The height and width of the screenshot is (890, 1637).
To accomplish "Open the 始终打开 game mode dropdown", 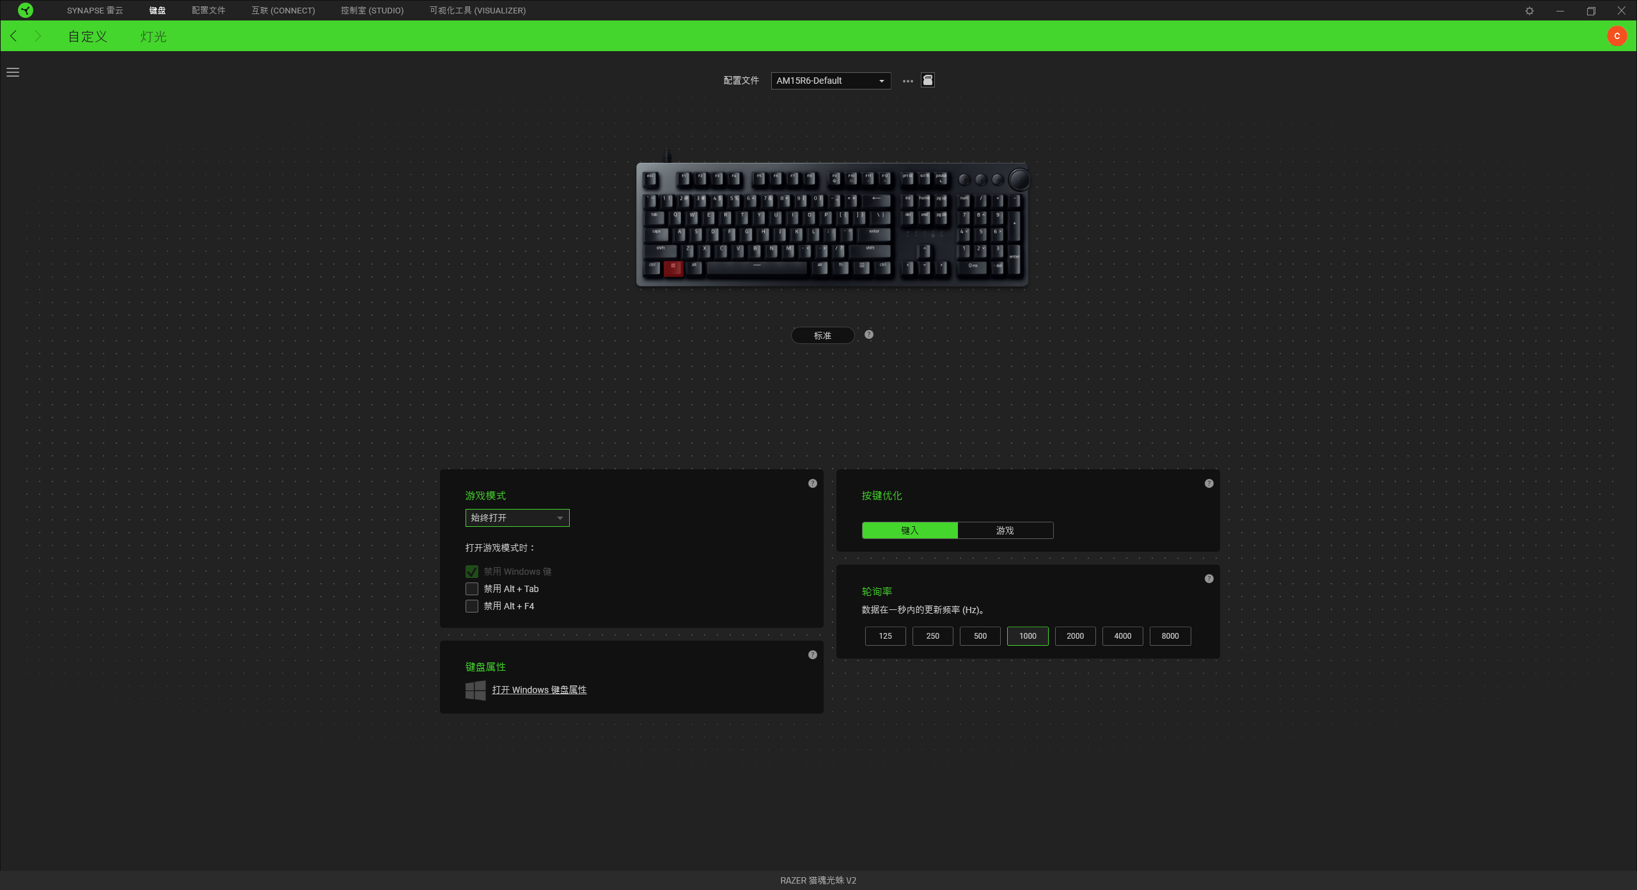I will pos(517,518).
